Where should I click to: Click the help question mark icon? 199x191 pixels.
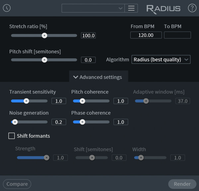(x=192, y=8)
